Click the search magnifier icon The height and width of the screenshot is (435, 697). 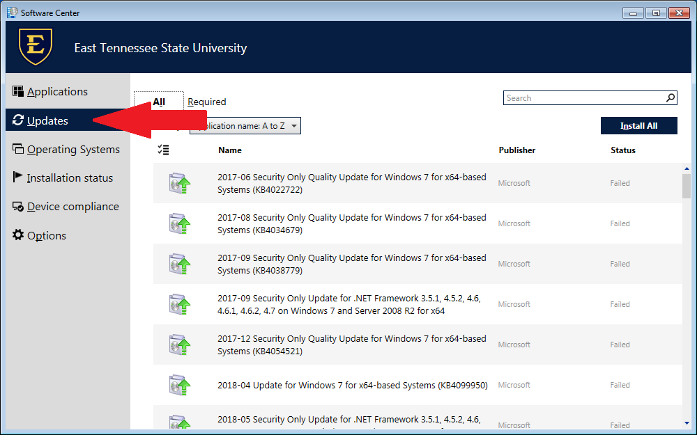point(670,98)
